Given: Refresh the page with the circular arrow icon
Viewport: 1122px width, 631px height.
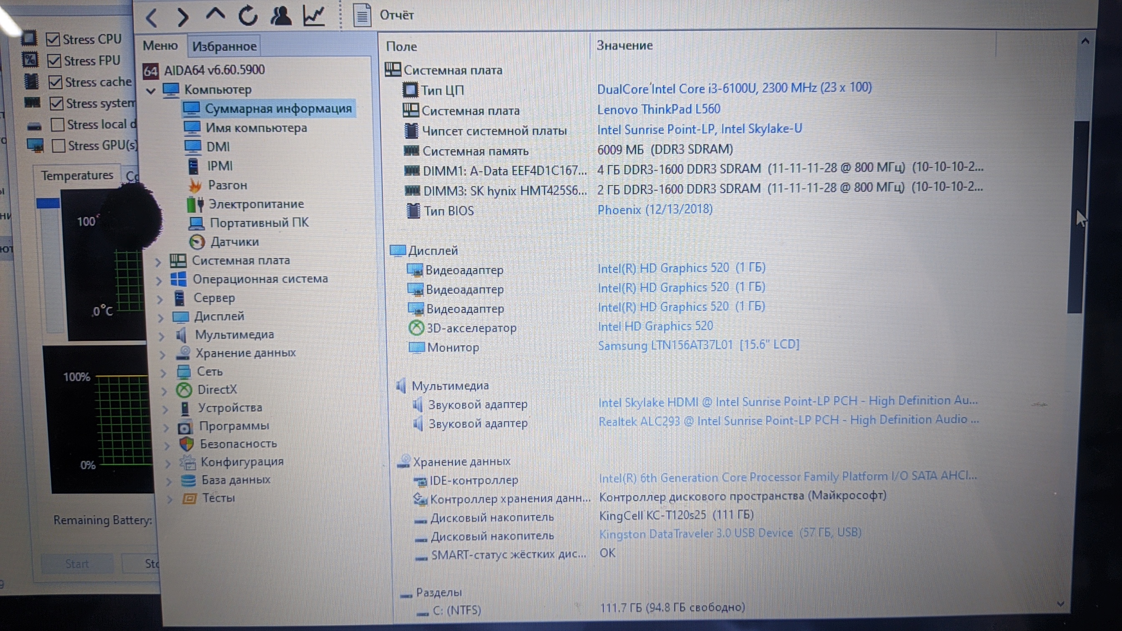Looking at the screenshot, I should (248, 15).
